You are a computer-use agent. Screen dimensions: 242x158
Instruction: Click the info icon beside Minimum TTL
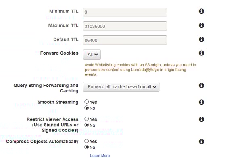pyautogui.click(x=201, y=11)
